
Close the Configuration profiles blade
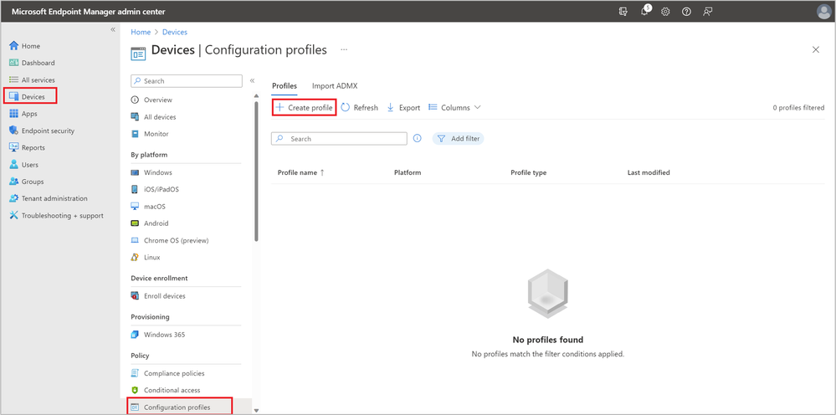point(816,49)
